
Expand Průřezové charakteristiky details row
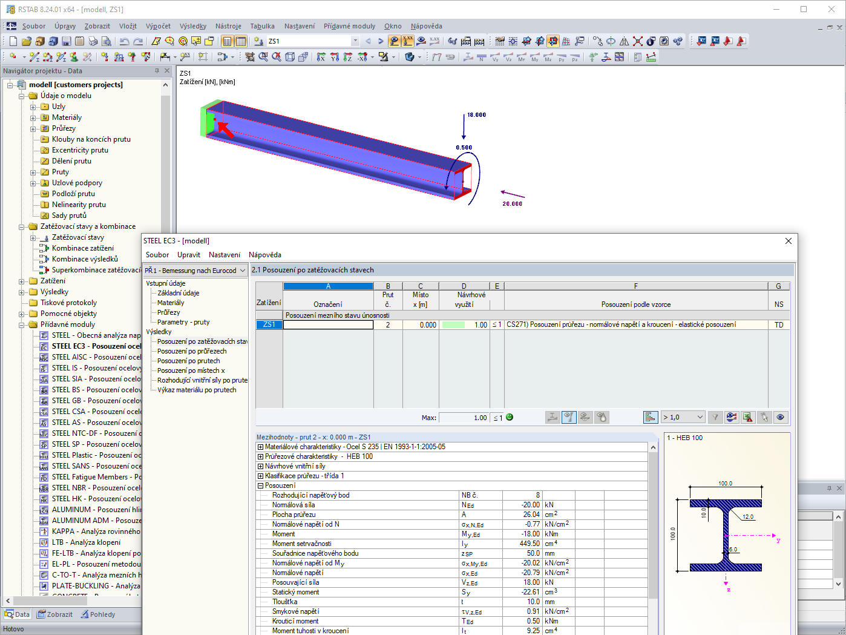click(x=260, y=456)
